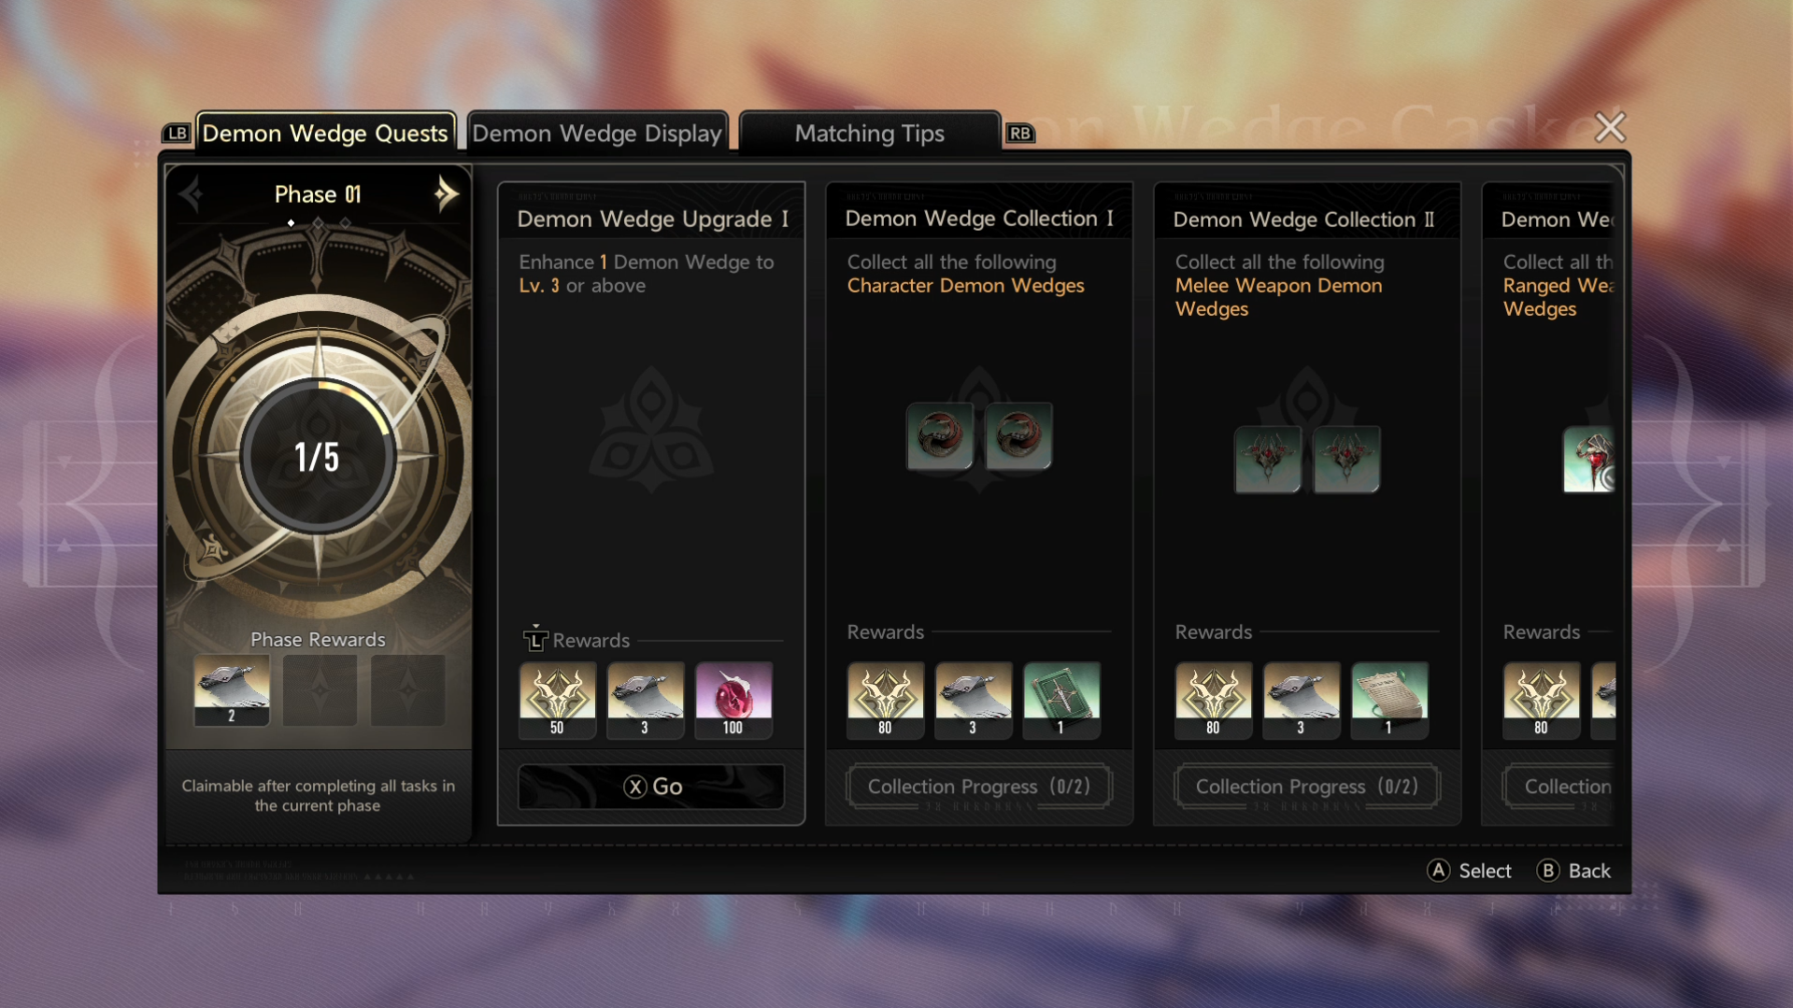
Task: Click the Go button for Upgrade I
Action: (652, 787)
